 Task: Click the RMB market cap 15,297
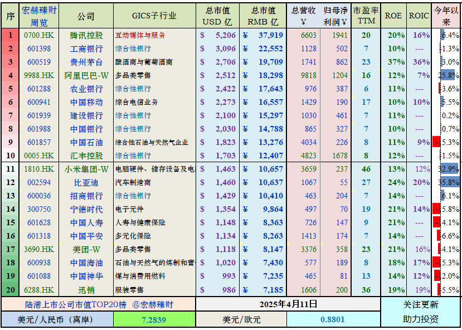263,115
